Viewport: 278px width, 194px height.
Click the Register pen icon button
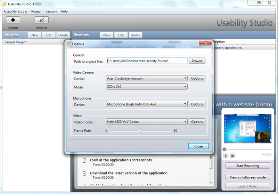[41, 20]
